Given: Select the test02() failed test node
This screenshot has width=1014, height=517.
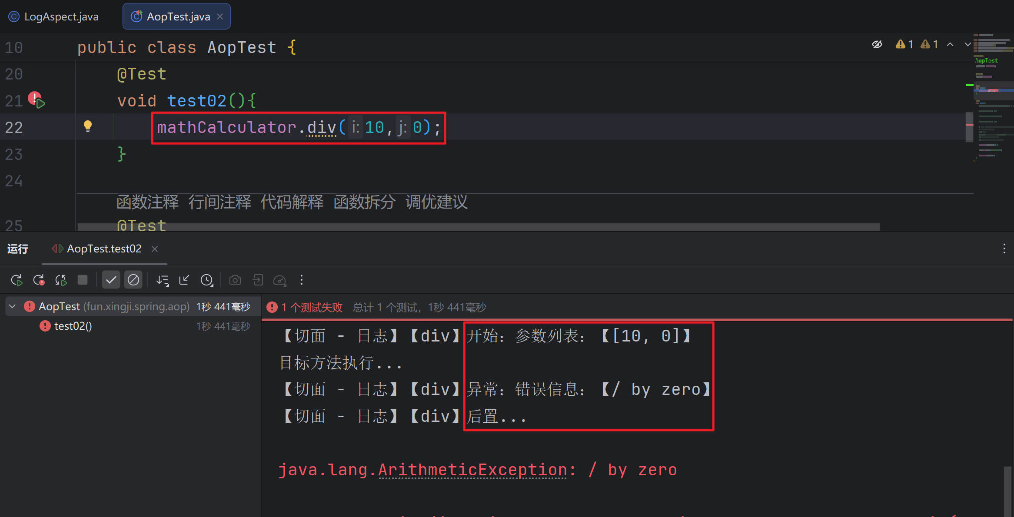Looking at the screenshot, I should (x=73, y=326).
